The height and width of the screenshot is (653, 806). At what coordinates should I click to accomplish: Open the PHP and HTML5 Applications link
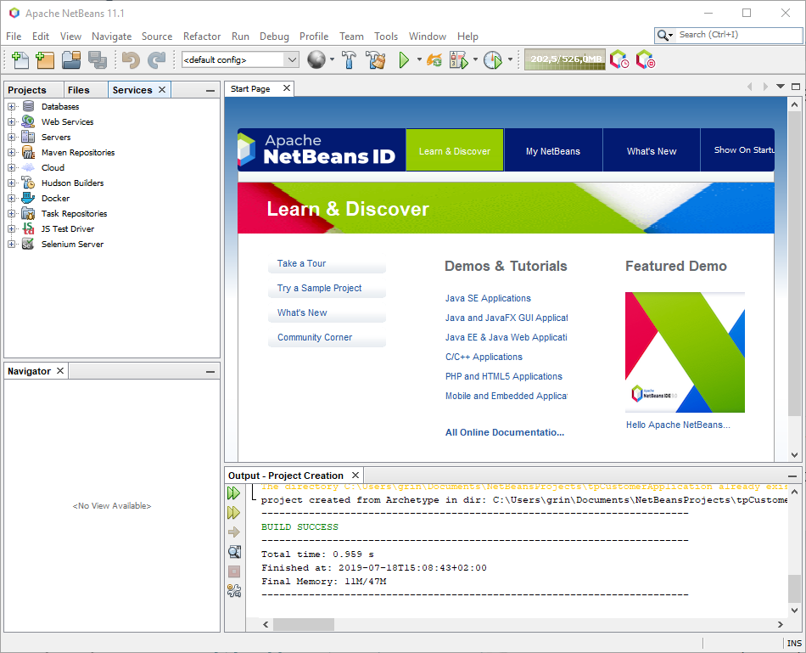[x=504, y=376]
